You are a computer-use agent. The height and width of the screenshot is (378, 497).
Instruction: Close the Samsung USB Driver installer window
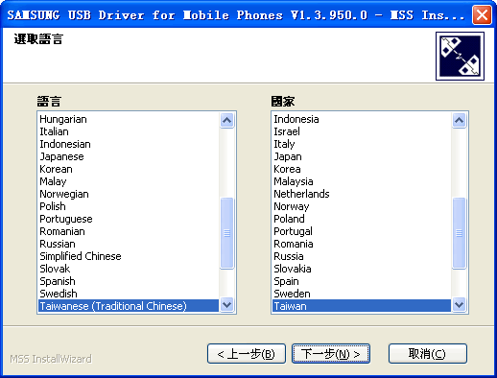[x=482, y=14]
